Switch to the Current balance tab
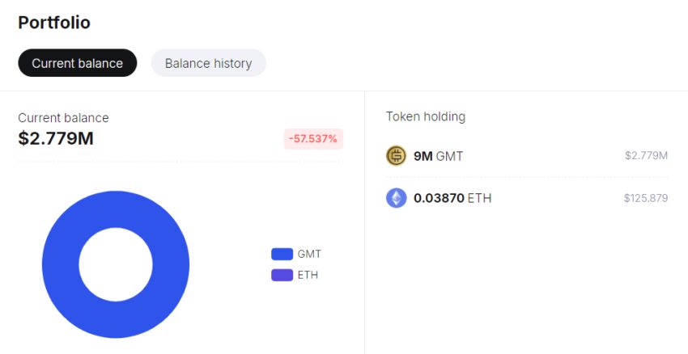Viewport: 688px width, 354px height. tap(78, 63)
